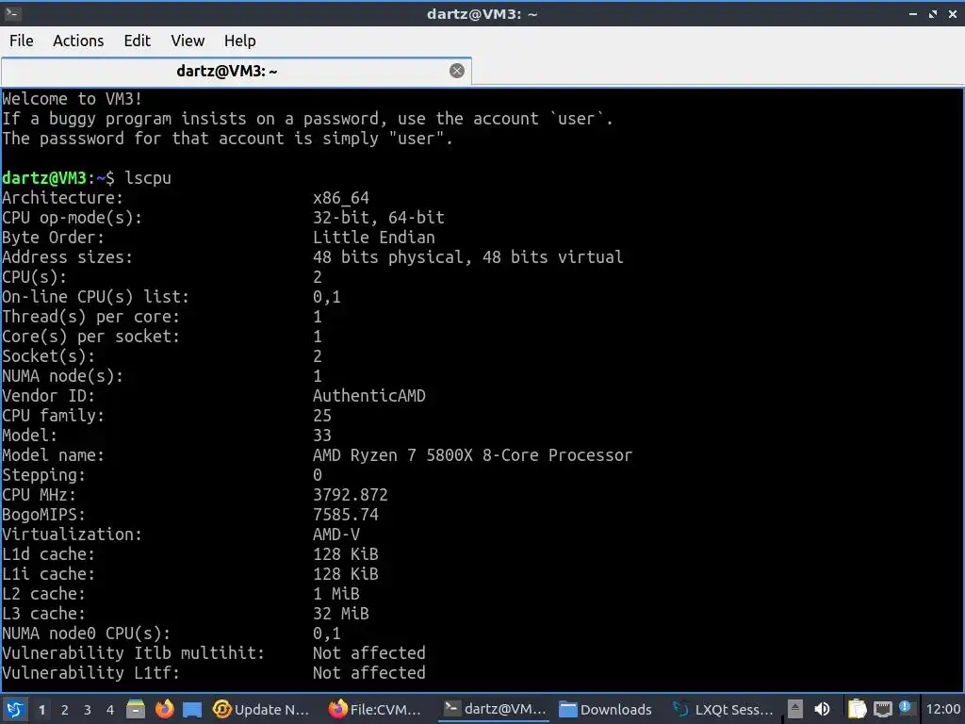Open the network status tray icon
Screen dimensions: 965x724
click(882, 709)
